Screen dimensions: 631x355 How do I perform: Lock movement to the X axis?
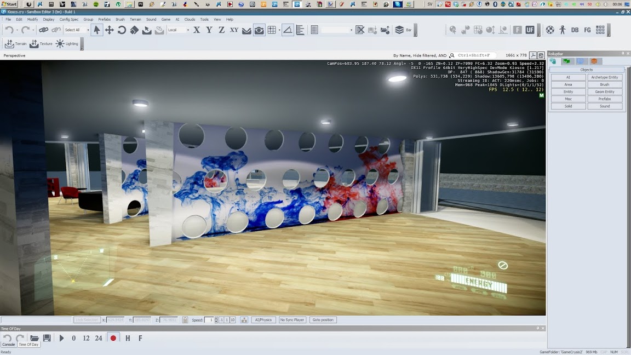pyautogui.click(x=197, y=30)
